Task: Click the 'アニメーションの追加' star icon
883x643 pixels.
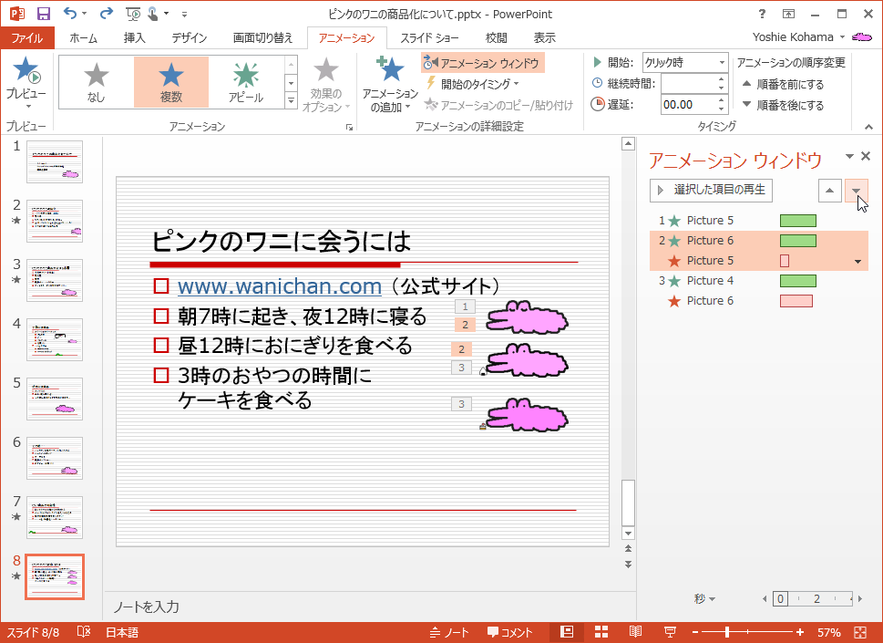Action: tap(390, 69)
